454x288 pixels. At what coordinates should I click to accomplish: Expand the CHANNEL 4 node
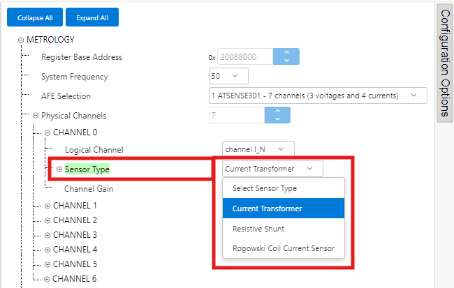coord(47,250)
